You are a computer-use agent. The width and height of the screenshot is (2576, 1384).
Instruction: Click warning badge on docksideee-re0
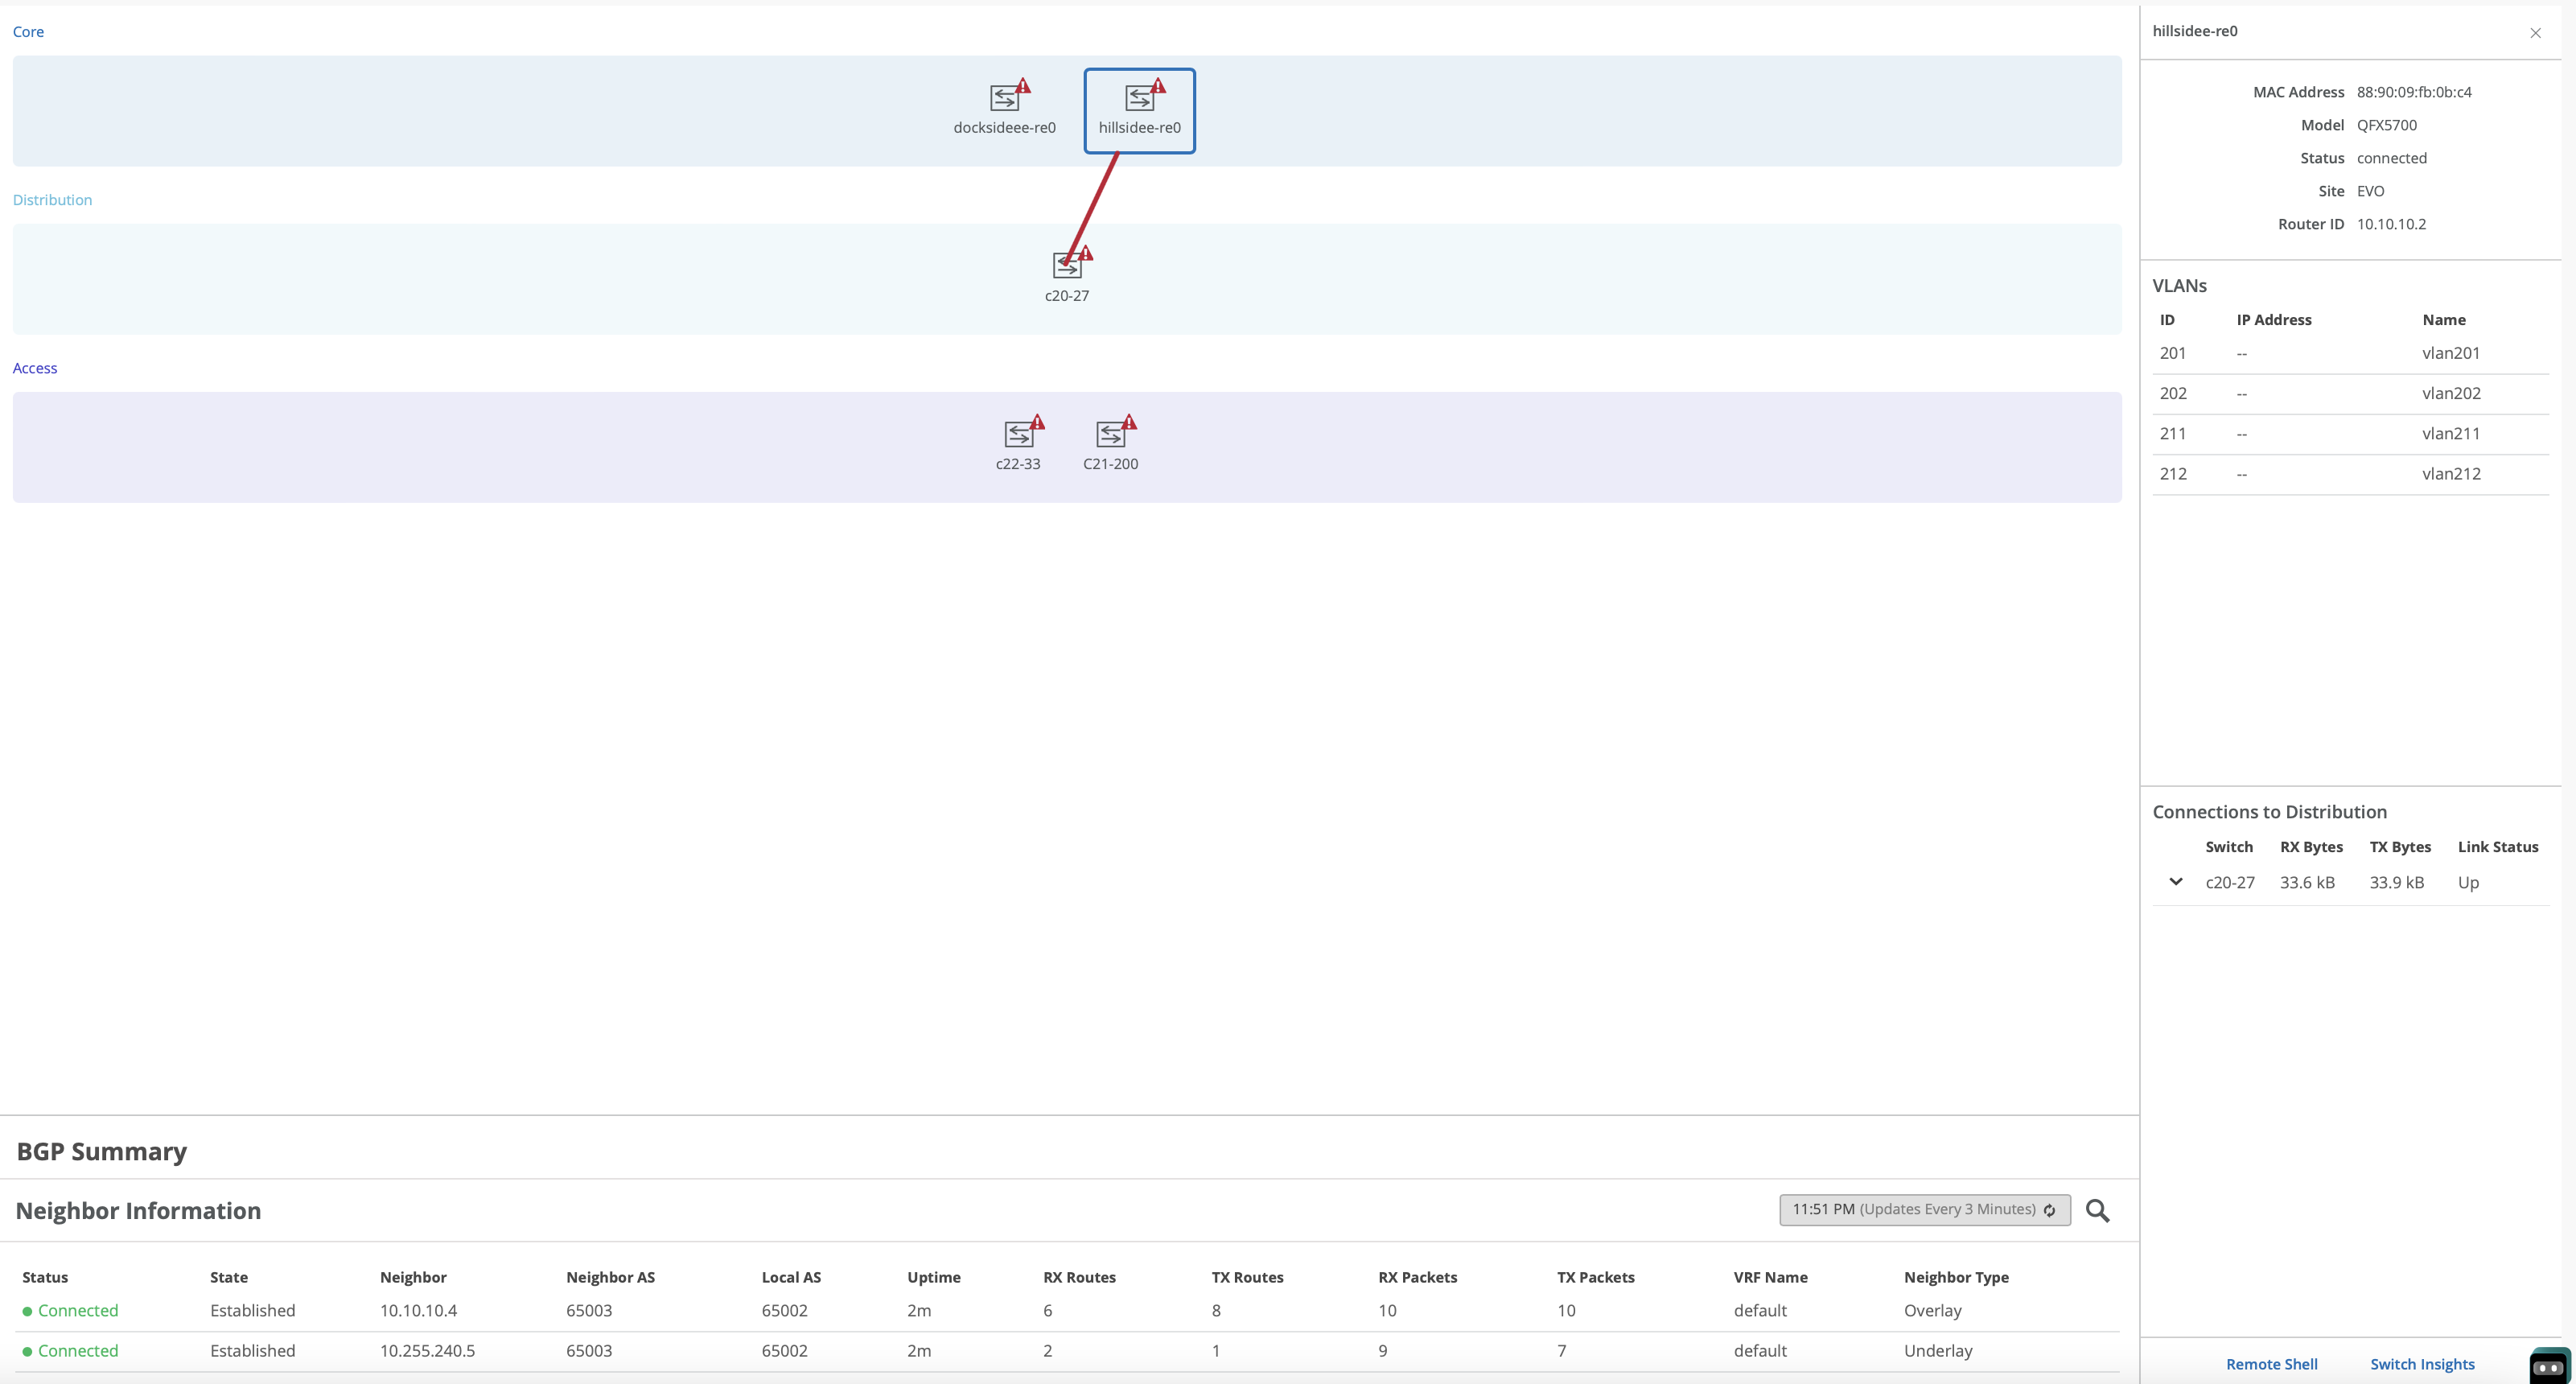[x=1023, y=86]
